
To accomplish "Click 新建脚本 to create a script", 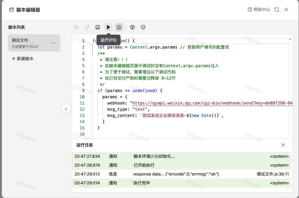I will [x=23, y=59].
